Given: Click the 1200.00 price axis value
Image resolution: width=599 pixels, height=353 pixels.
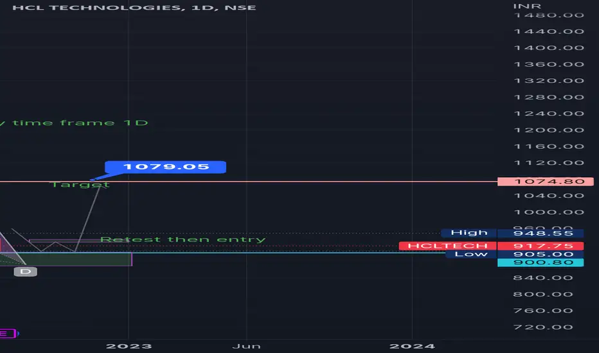Looking at the screenshot, I should pos(550,130).
